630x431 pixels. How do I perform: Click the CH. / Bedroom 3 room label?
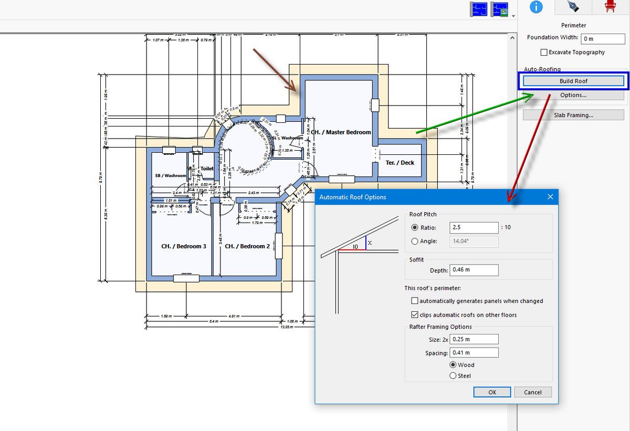[184, 246]
